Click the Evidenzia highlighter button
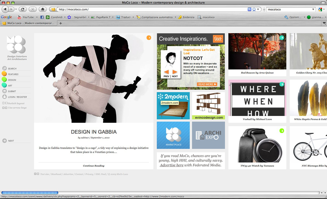 click(x=186, y=17)
